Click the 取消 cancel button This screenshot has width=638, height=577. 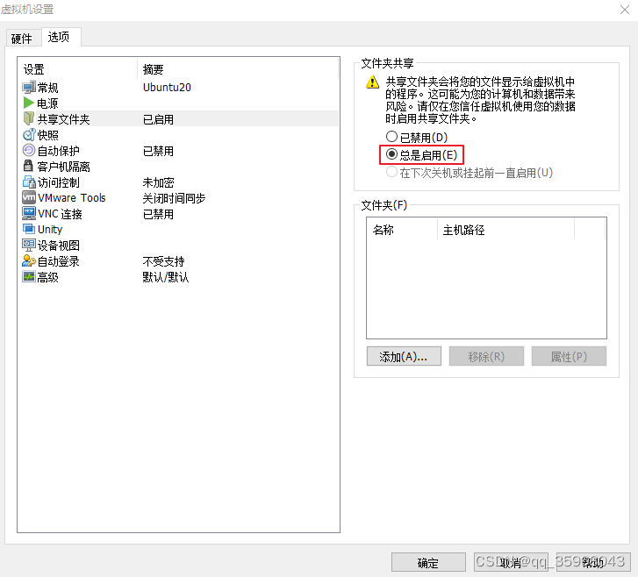(511, 562)
